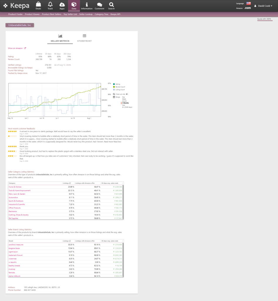The width and height of the screenshot is (278, 301).
Task: Open trademark fine art brand
Action: [16, 255]
